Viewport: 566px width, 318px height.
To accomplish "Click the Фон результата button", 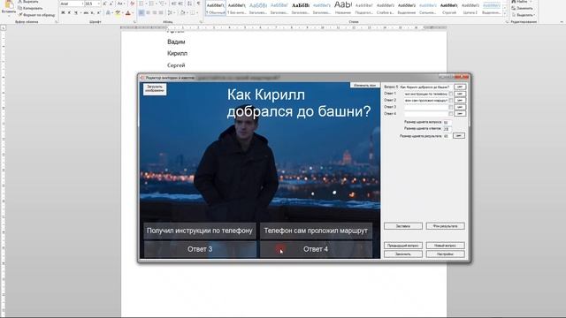I will (x=445, y=226).
